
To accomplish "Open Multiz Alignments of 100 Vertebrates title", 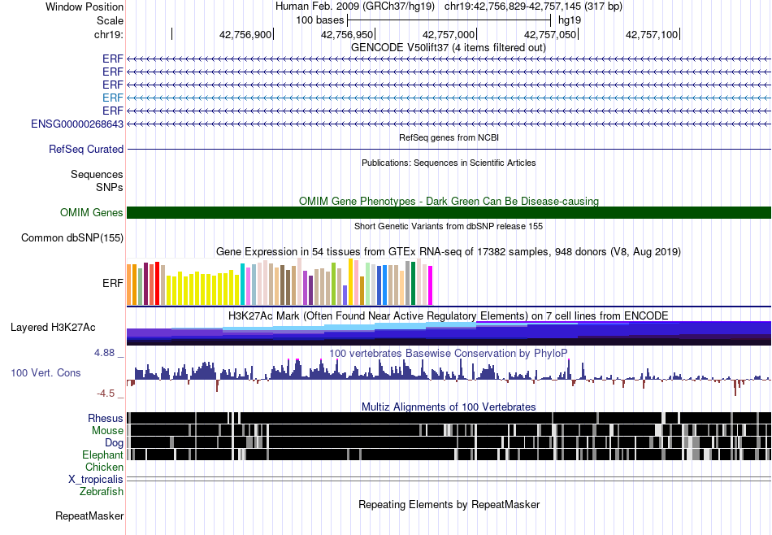I will [449, 407].
